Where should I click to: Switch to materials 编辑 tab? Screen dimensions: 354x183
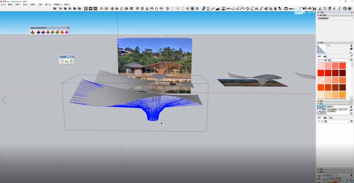pyautogui.click(x=325, y=56)
